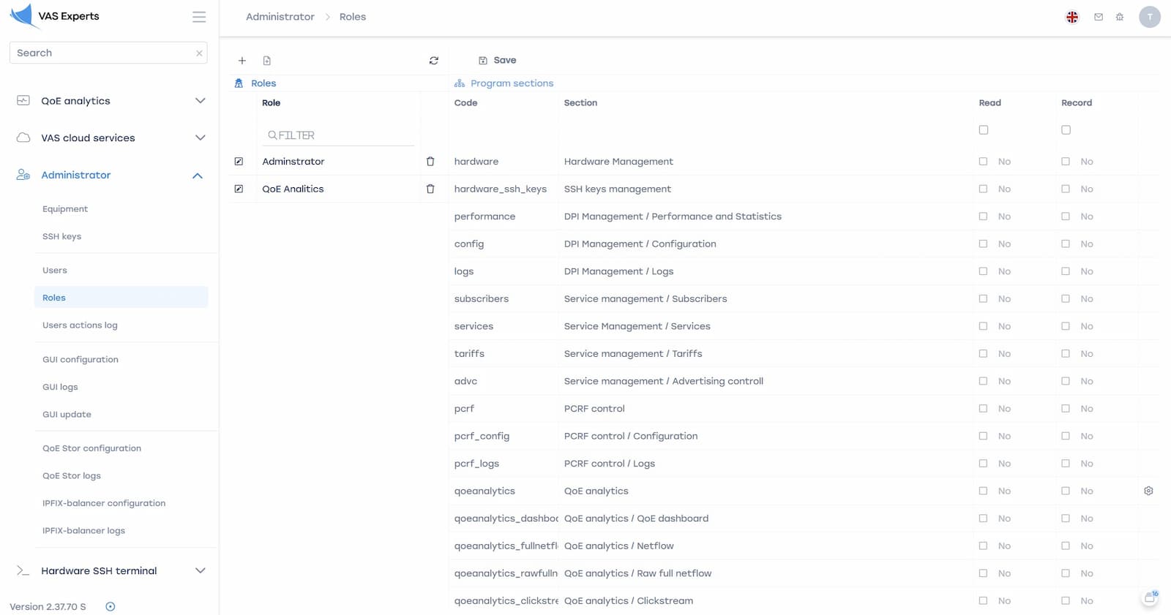Toggle the Read select-all checkbox
Screen dimensions: 1171x615
coord(984,130)
